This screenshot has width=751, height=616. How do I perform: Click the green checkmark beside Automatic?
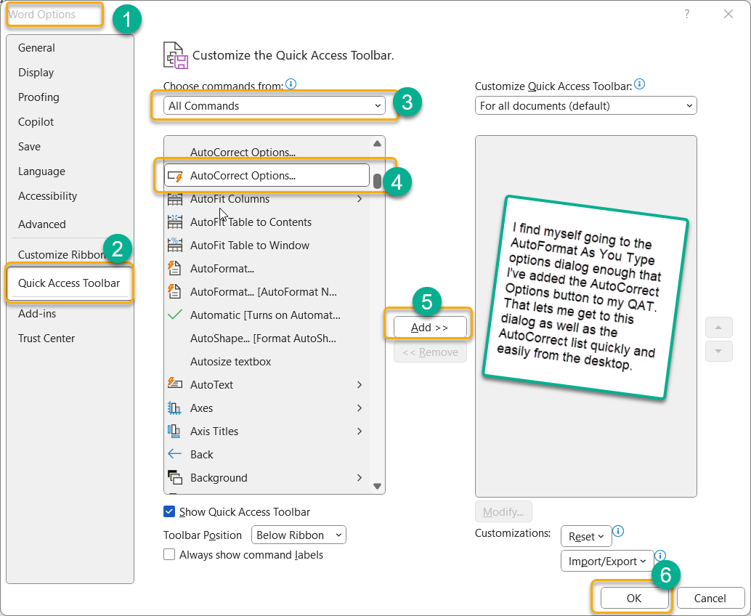pyautogui.click(x=175, y=315)
